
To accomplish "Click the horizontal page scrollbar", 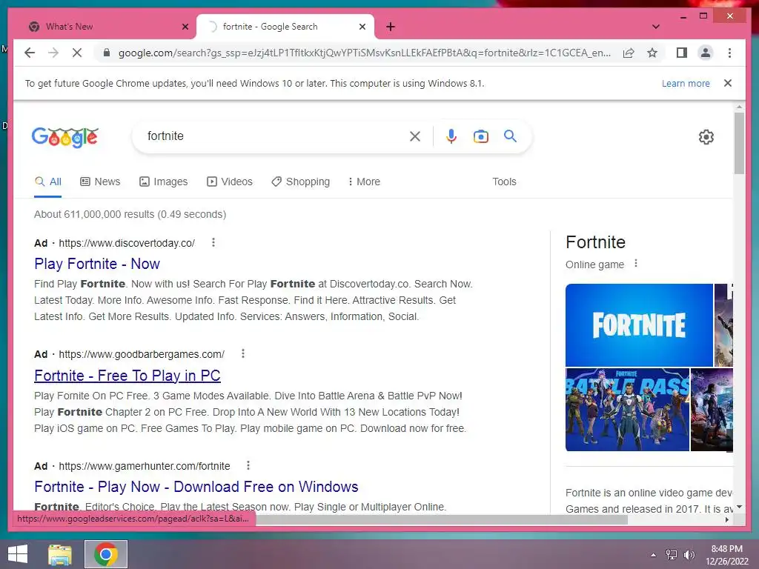I will click(442, 519).
